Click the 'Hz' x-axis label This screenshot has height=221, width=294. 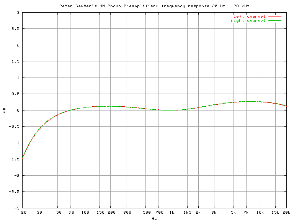154,218
